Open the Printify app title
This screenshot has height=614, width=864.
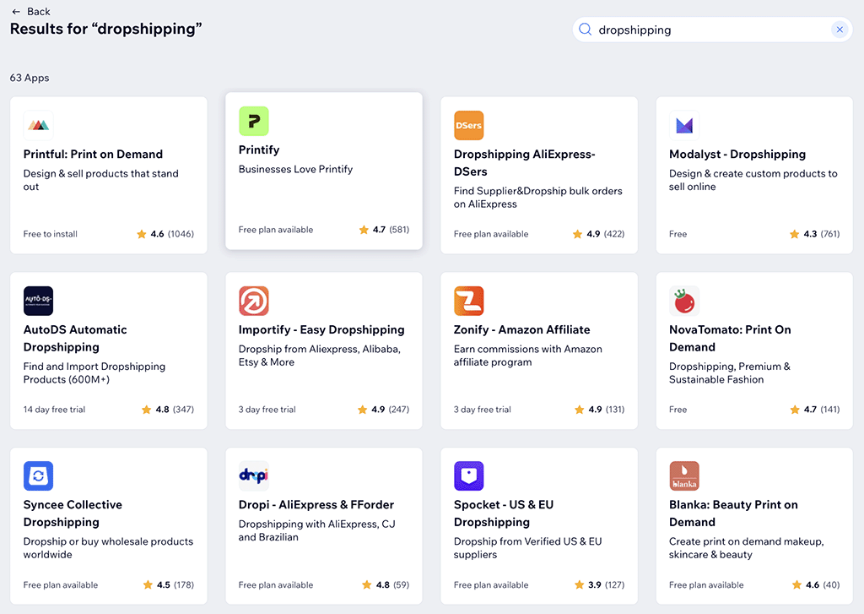click(x=259, y=150)
